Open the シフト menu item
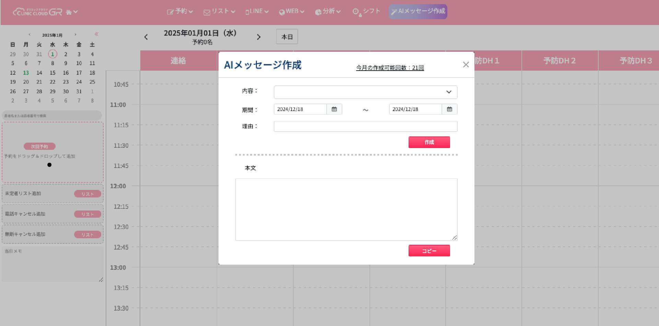The height and width of the screenshot is (326, 659). click(367, 11)
